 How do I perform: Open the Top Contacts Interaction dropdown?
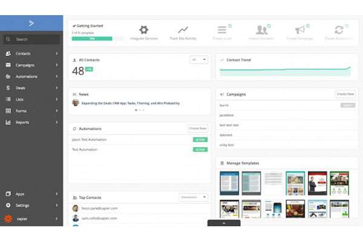[194, 197]
